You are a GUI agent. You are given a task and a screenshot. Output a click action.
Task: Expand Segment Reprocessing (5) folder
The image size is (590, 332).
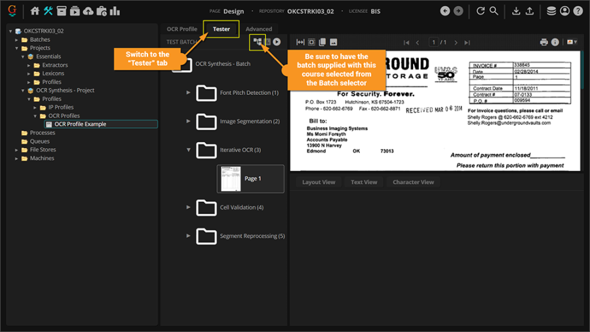[188, 236]
